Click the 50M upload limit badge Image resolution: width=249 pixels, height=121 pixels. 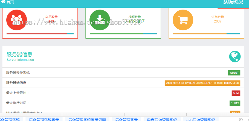point(236,93)
